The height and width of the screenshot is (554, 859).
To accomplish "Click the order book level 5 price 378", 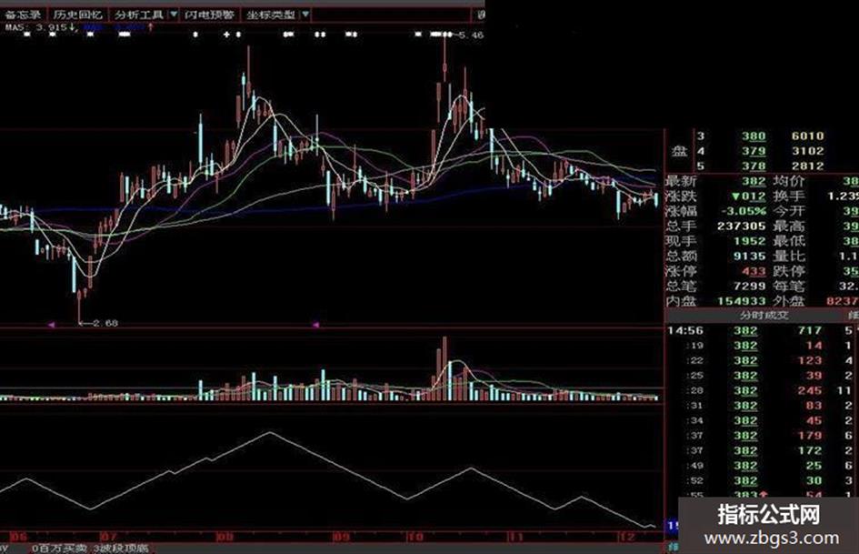I will click(x=754, y=166).
